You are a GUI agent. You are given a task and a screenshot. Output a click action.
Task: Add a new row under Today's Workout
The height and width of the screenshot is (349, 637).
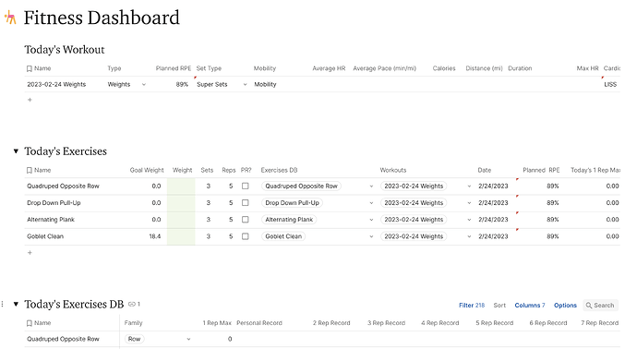tap(30, 100)
